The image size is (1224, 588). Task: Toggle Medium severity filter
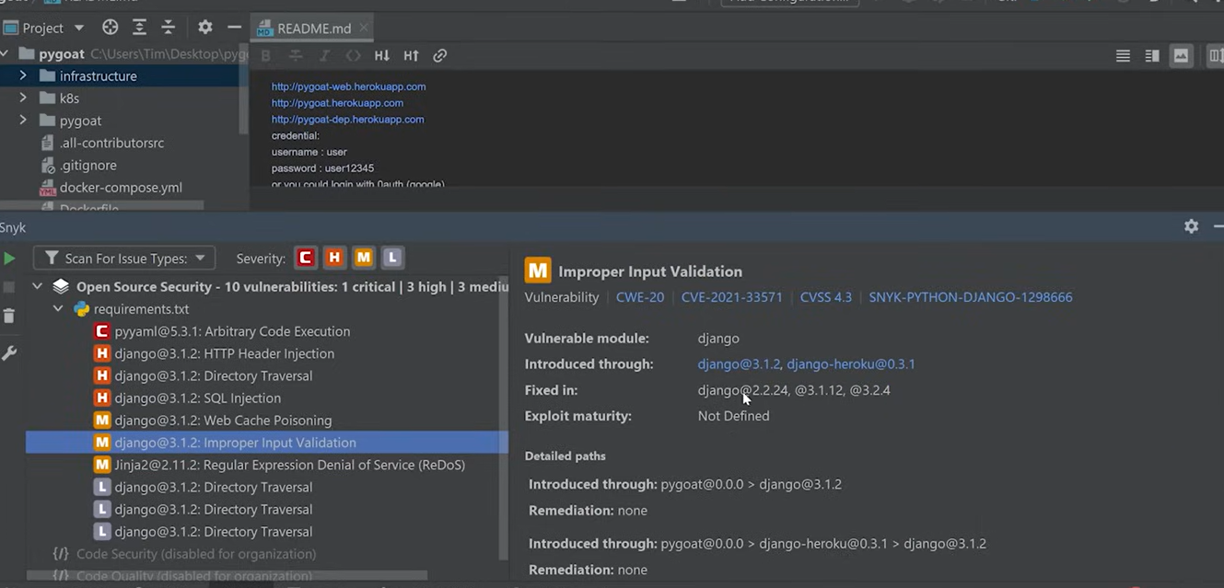[364, 258]
